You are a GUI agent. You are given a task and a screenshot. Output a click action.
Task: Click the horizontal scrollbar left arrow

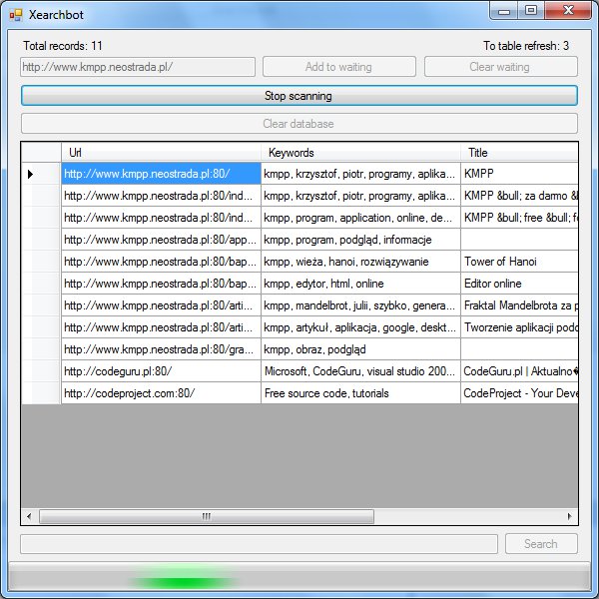click(x=29, y=517)
